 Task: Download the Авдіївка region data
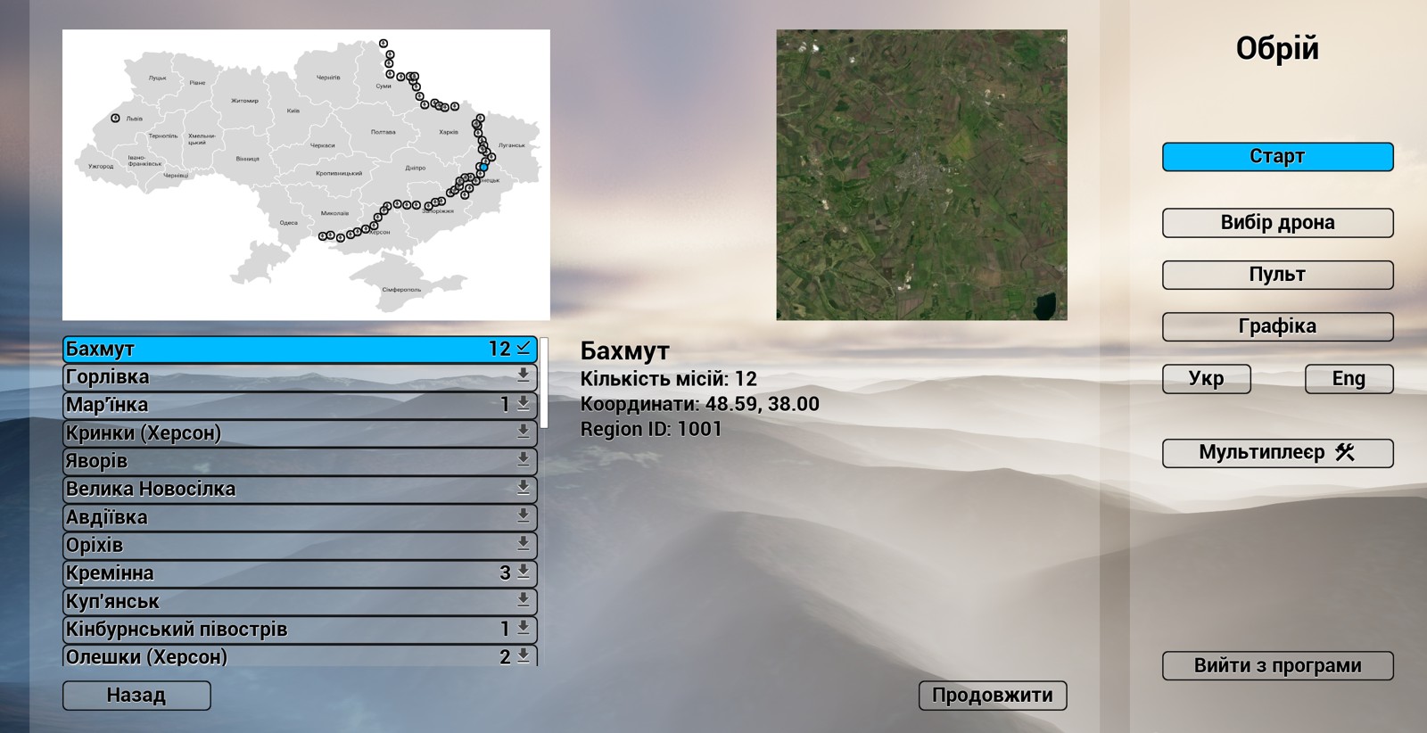(524, 517)
